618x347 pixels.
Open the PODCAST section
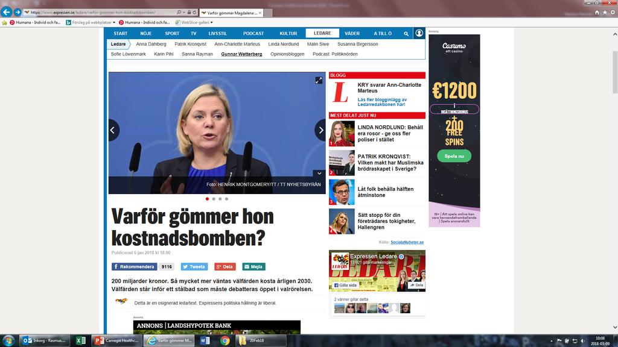pos(253,34)
